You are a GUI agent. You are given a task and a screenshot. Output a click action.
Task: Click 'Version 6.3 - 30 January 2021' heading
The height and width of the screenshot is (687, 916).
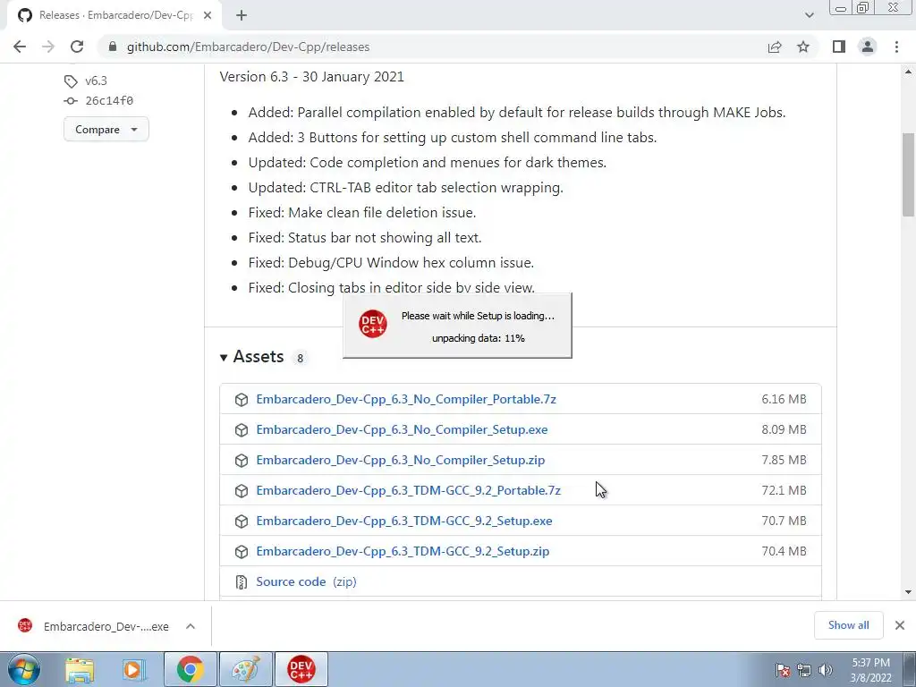tap(312, 77)
